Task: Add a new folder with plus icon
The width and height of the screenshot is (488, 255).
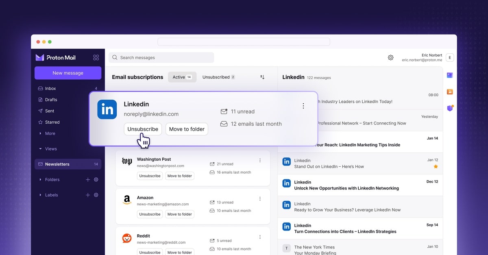Action: (x=88, y=180)
